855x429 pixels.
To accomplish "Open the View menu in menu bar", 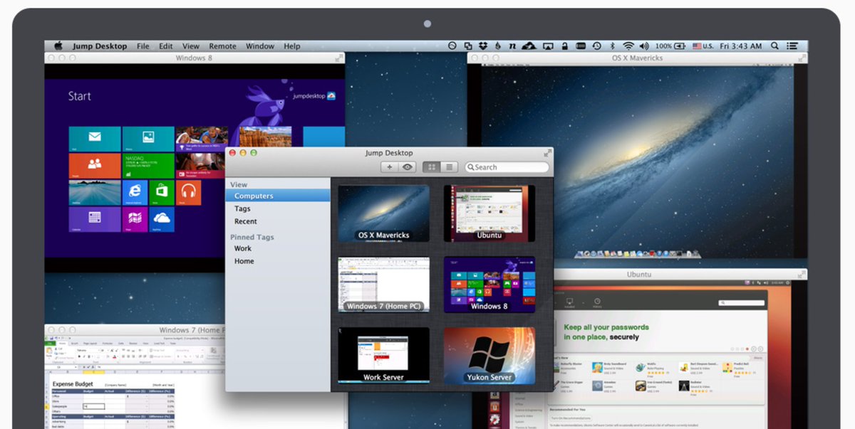I will click(191, 46).
